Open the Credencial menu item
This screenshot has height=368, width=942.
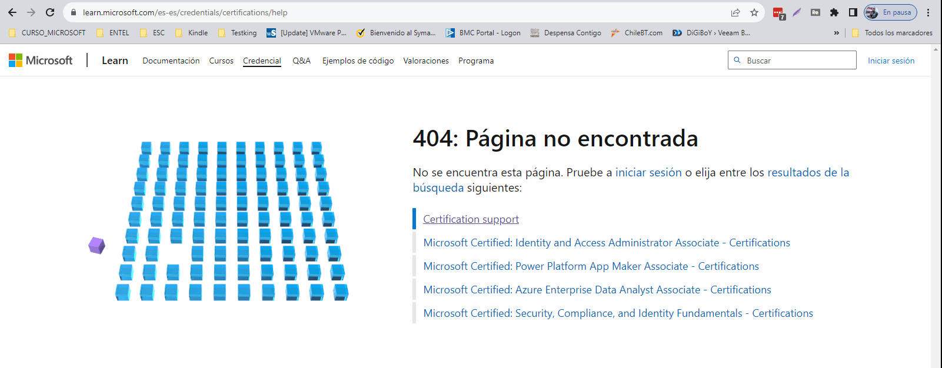tap(262, 61)
